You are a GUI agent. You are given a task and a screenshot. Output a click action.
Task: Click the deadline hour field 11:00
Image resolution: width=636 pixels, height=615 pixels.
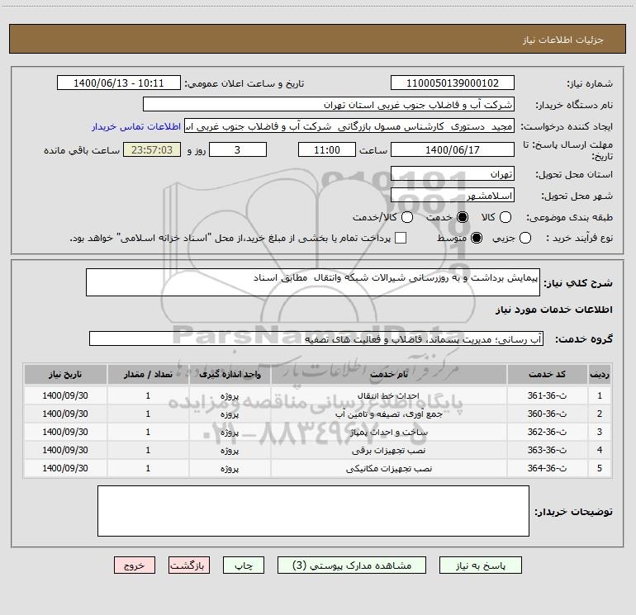pyautogui.click(x=327, y=149)
